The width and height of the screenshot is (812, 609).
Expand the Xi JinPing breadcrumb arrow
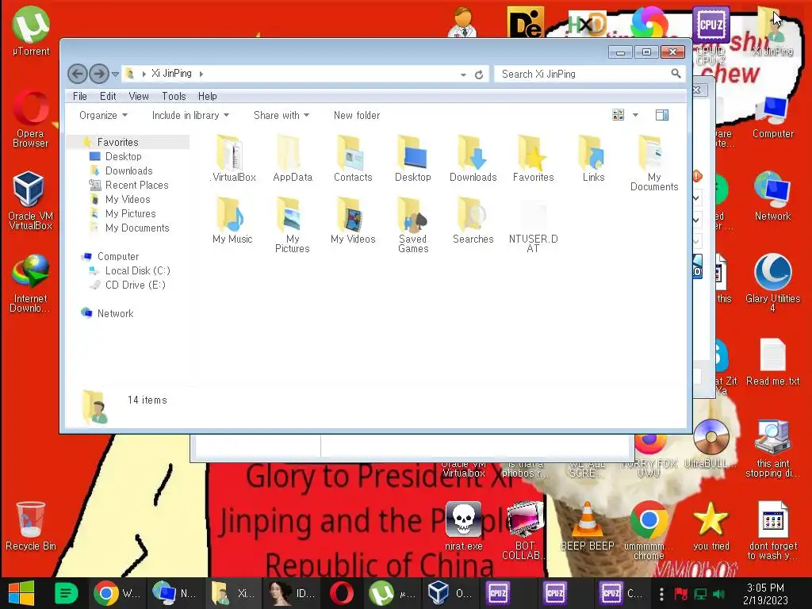pyautogui.click(x=201, y=74)
